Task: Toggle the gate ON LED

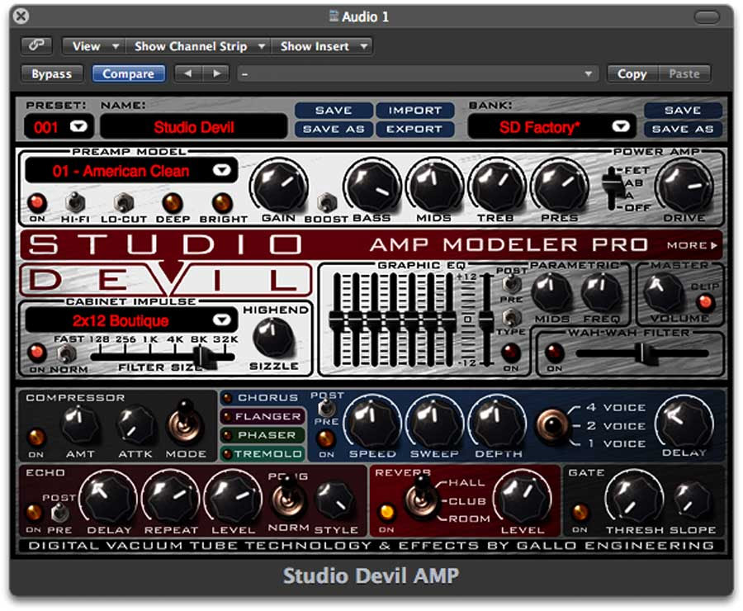Action: pos(579,513)
